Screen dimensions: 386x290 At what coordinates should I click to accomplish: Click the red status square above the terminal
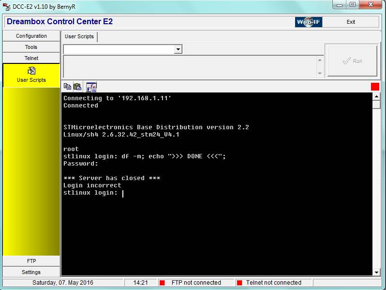pos(375,87)
